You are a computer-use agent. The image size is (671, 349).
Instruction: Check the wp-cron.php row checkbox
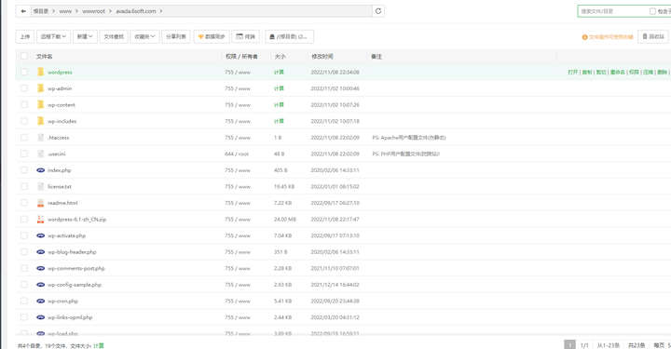coord(24,301)
